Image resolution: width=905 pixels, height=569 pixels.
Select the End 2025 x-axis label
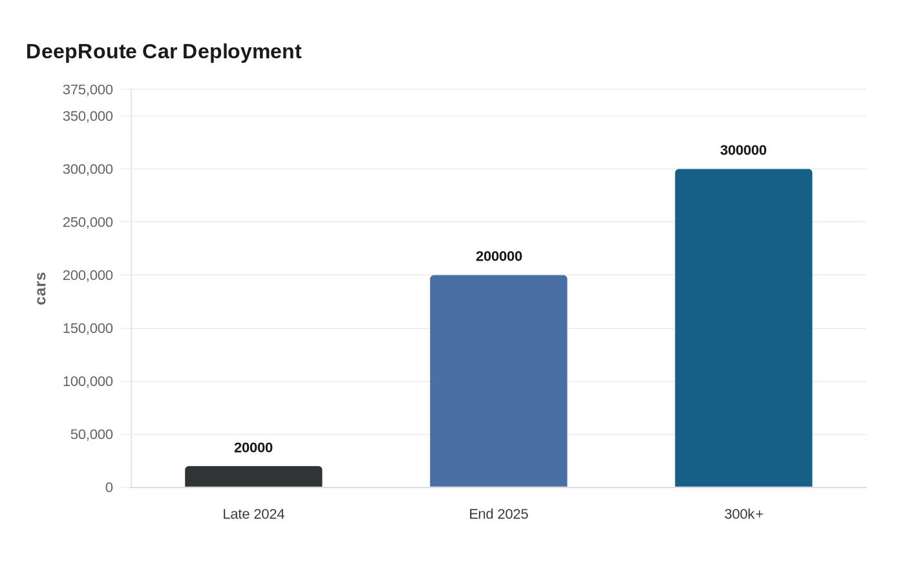coord(498,514)
